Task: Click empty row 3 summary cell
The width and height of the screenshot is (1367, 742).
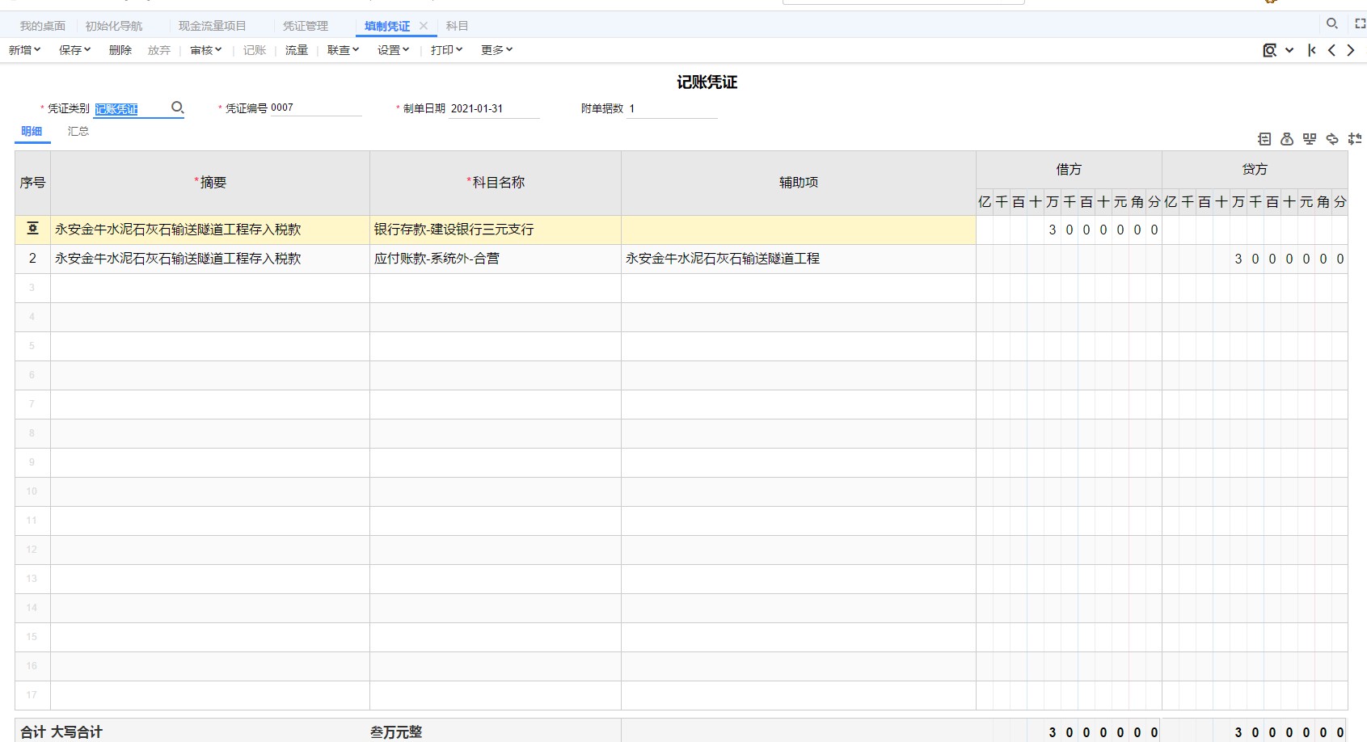Action: (x=210, y=288)
